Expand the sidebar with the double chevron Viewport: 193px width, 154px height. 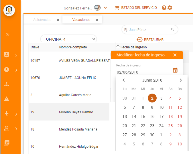[x=8, y=35]
